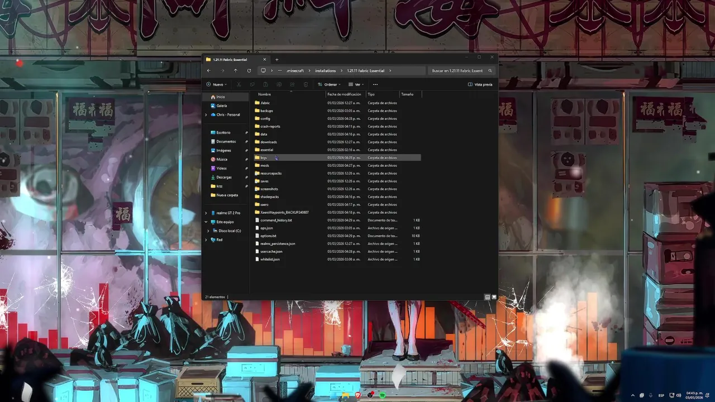Screen dimensions: 715x402
Task: Open Nueva carpeta in the sidebar
Action: [226, 195]
